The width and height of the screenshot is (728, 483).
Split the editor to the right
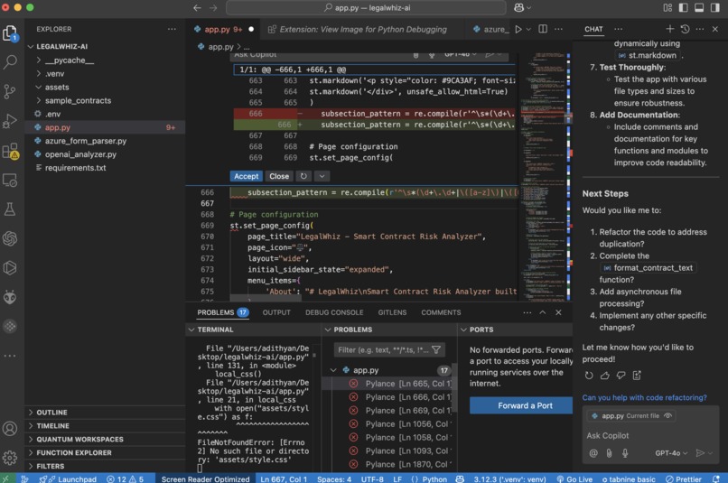[x=543, y=29]
